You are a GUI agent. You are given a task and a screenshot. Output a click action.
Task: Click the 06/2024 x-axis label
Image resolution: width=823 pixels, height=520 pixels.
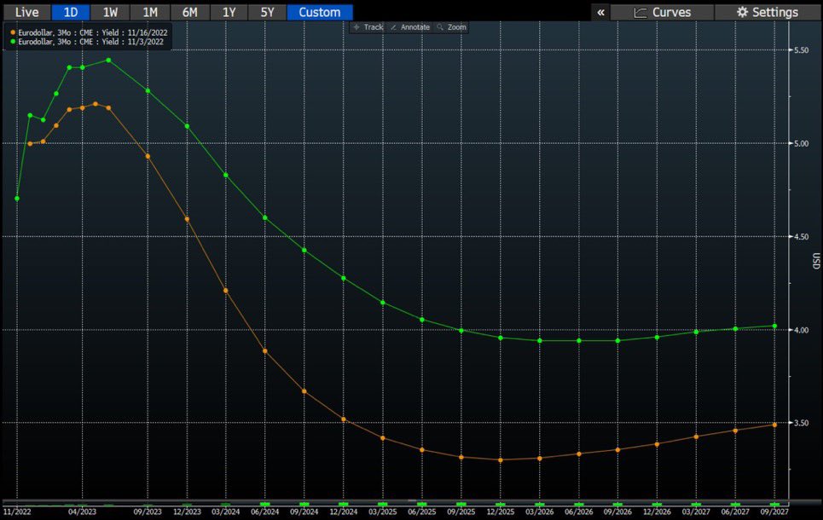265,511
